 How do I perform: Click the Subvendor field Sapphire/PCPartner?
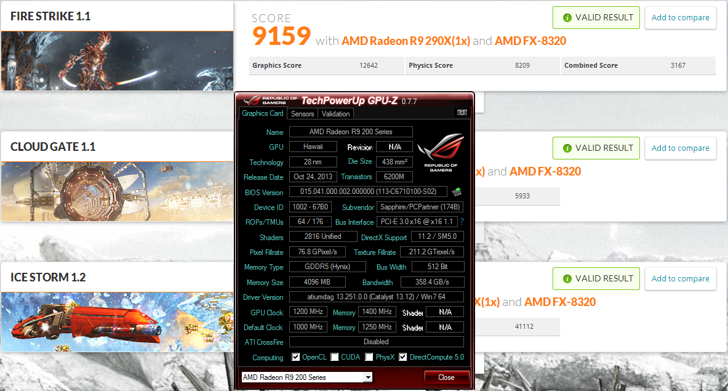point(420,207)
